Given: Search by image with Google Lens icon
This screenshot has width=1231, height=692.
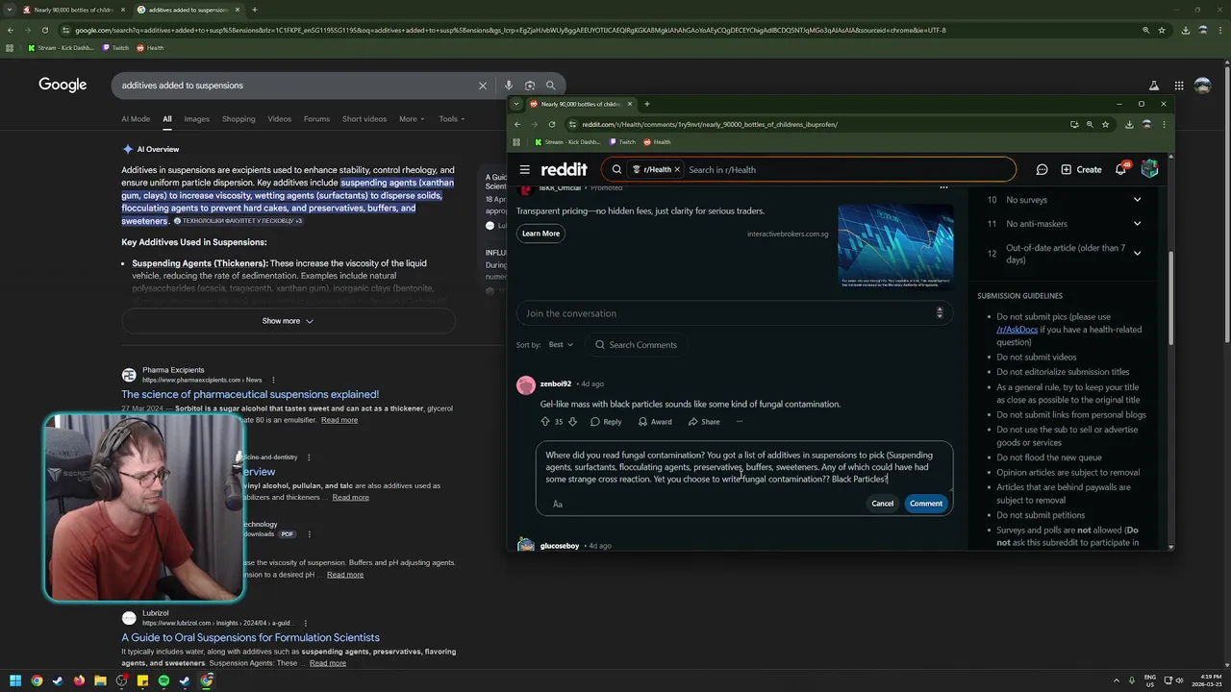Looking at the screenshot, I should coord(530,86).
